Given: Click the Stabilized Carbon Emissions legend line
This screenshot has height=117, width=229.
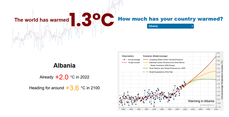Looking at the screenshot, I should tap(145, 63).
